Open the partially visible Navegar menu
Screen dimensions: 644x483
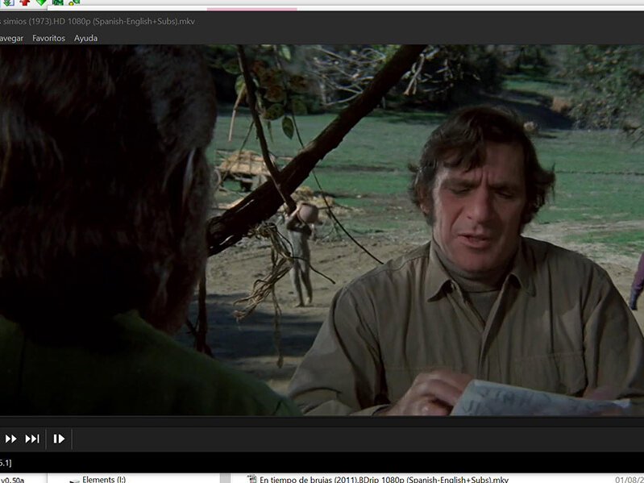[11, 38]
